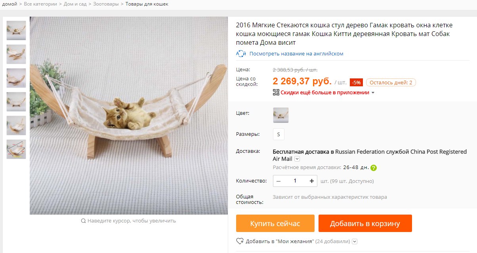Click the magnifier icon under product image
The width and height of the screenshot is (477, 253).
tap(83, 221)
